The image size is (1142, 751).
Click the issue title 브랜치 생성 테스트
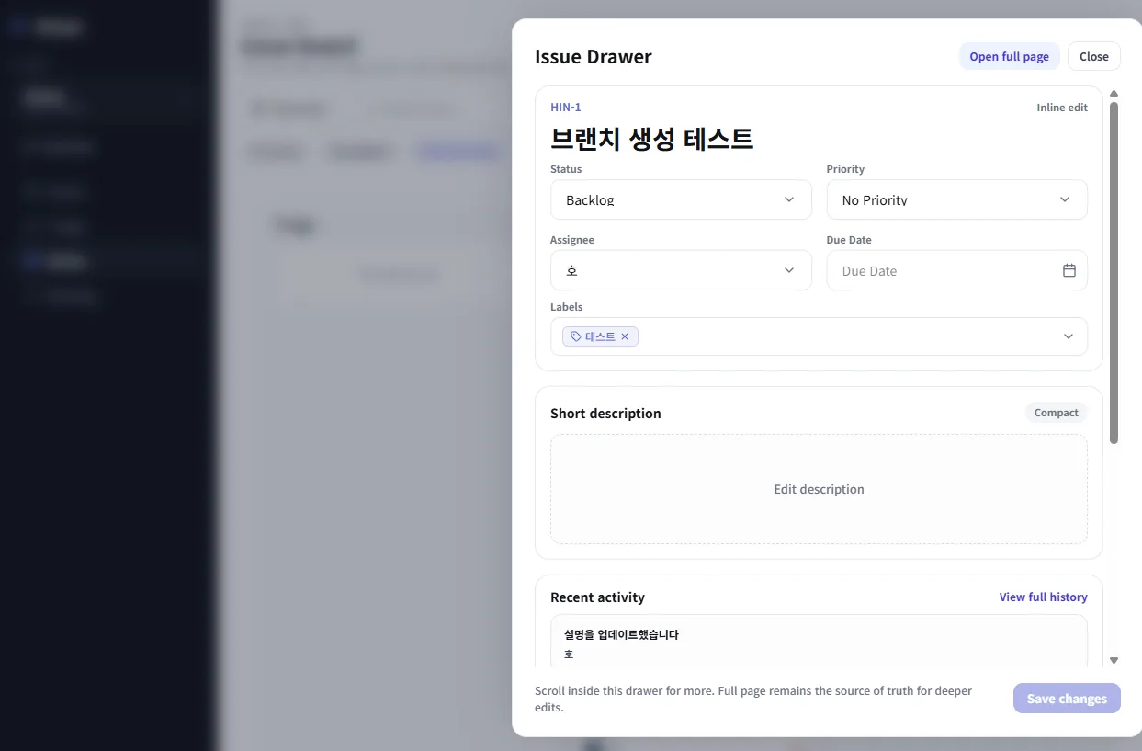coord(651,139)
